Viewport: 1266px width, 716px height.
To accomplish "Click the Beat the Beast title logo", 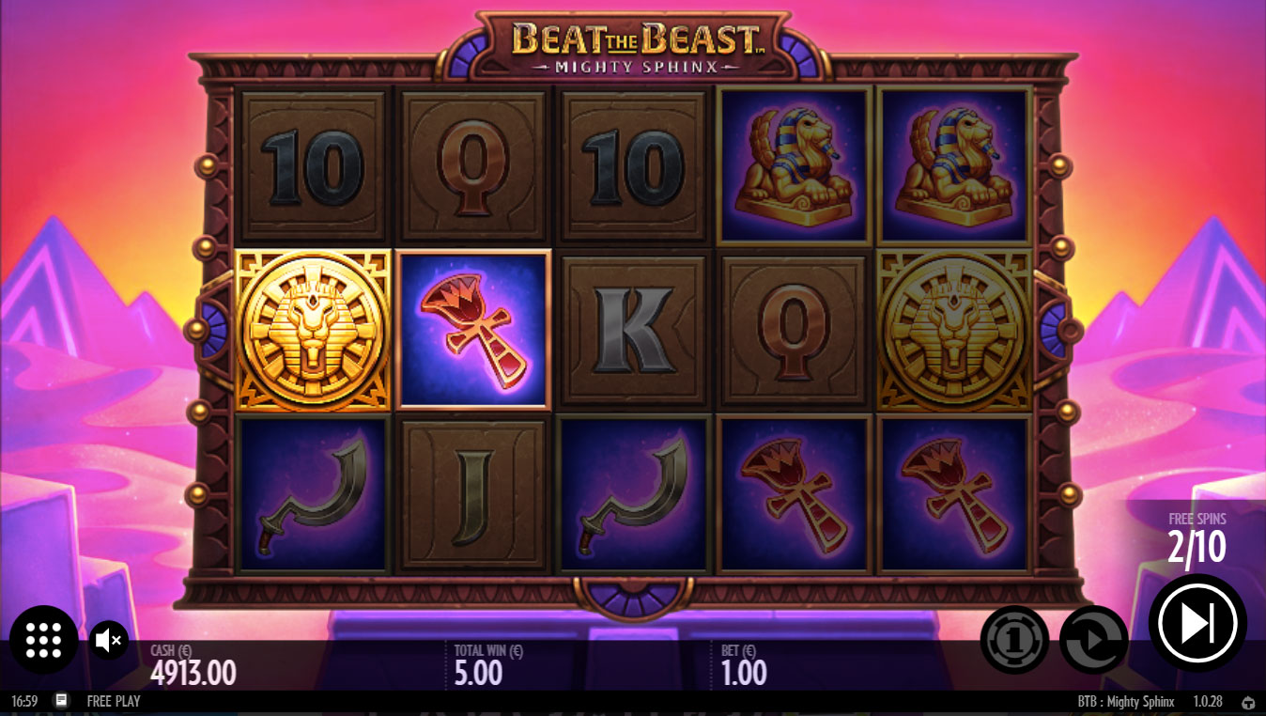I will 636,46.
